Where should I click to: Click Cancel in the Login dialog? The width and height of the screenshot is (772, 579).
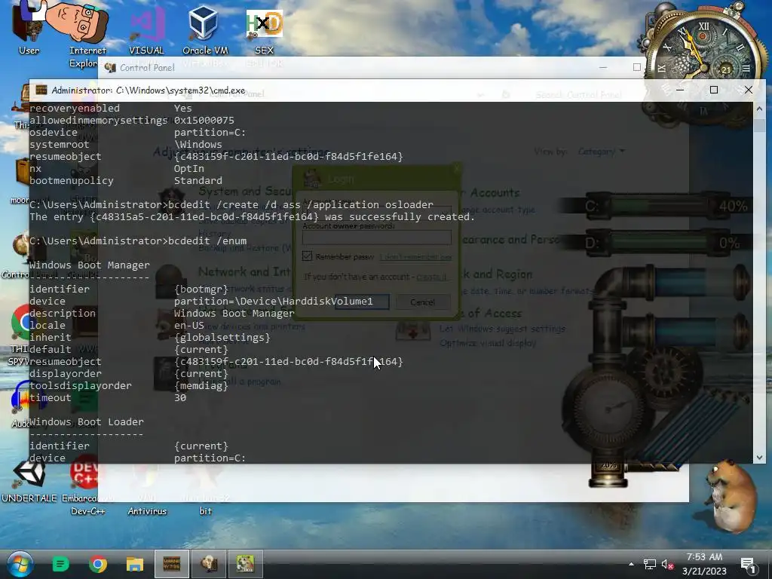[422, 302]
